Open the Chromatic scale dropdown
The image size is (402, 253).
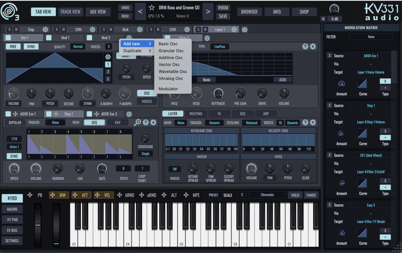coord(267,195)
